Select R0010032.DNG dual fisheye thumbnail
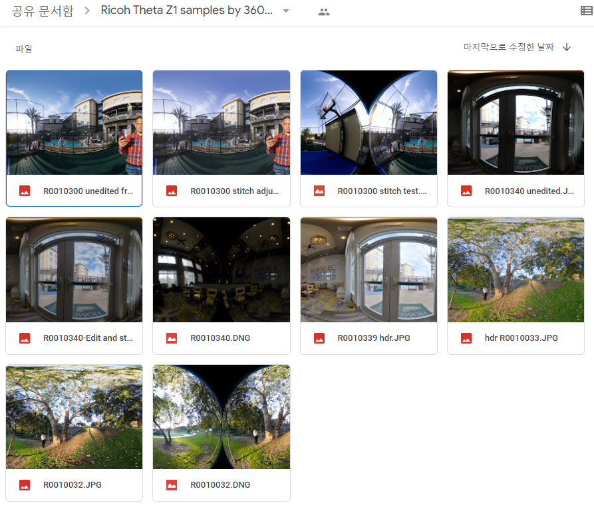 pyautogui.click(x=222, y=417)
